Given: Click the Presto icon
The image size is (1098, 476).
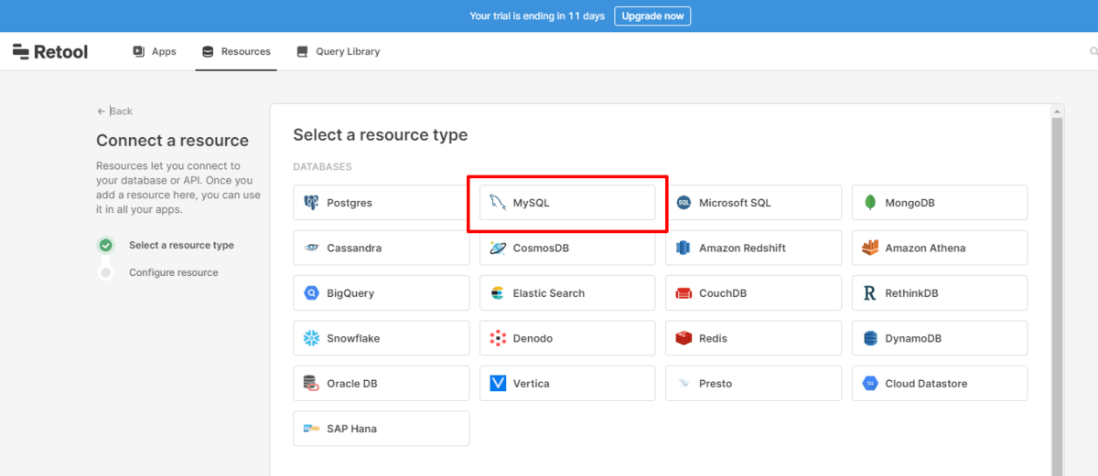Looking at the screenshot, I should (684, 384).
